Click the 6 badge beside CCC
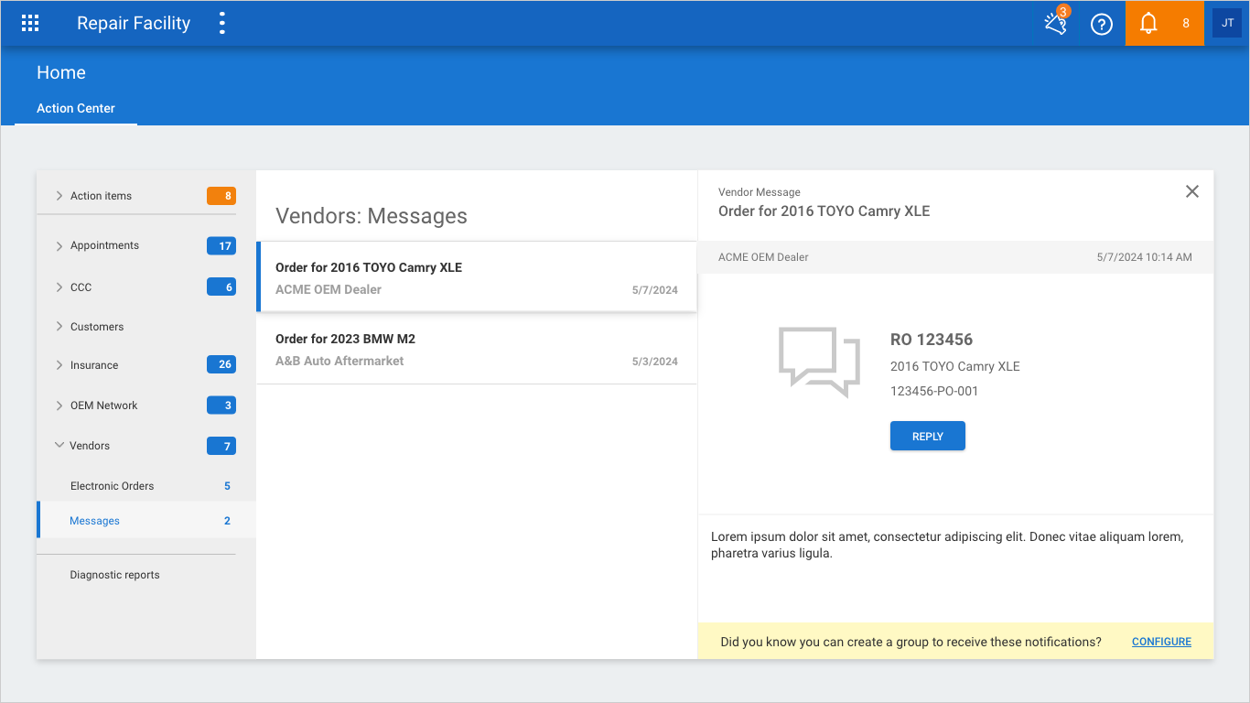The height and width of the screenshot is (703, 1250). (x=221, y=287)
